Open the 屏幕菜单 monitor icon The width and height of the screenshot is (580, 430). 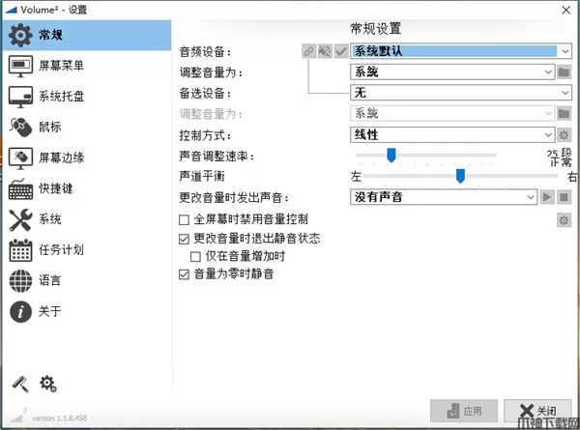pos(20,66)
